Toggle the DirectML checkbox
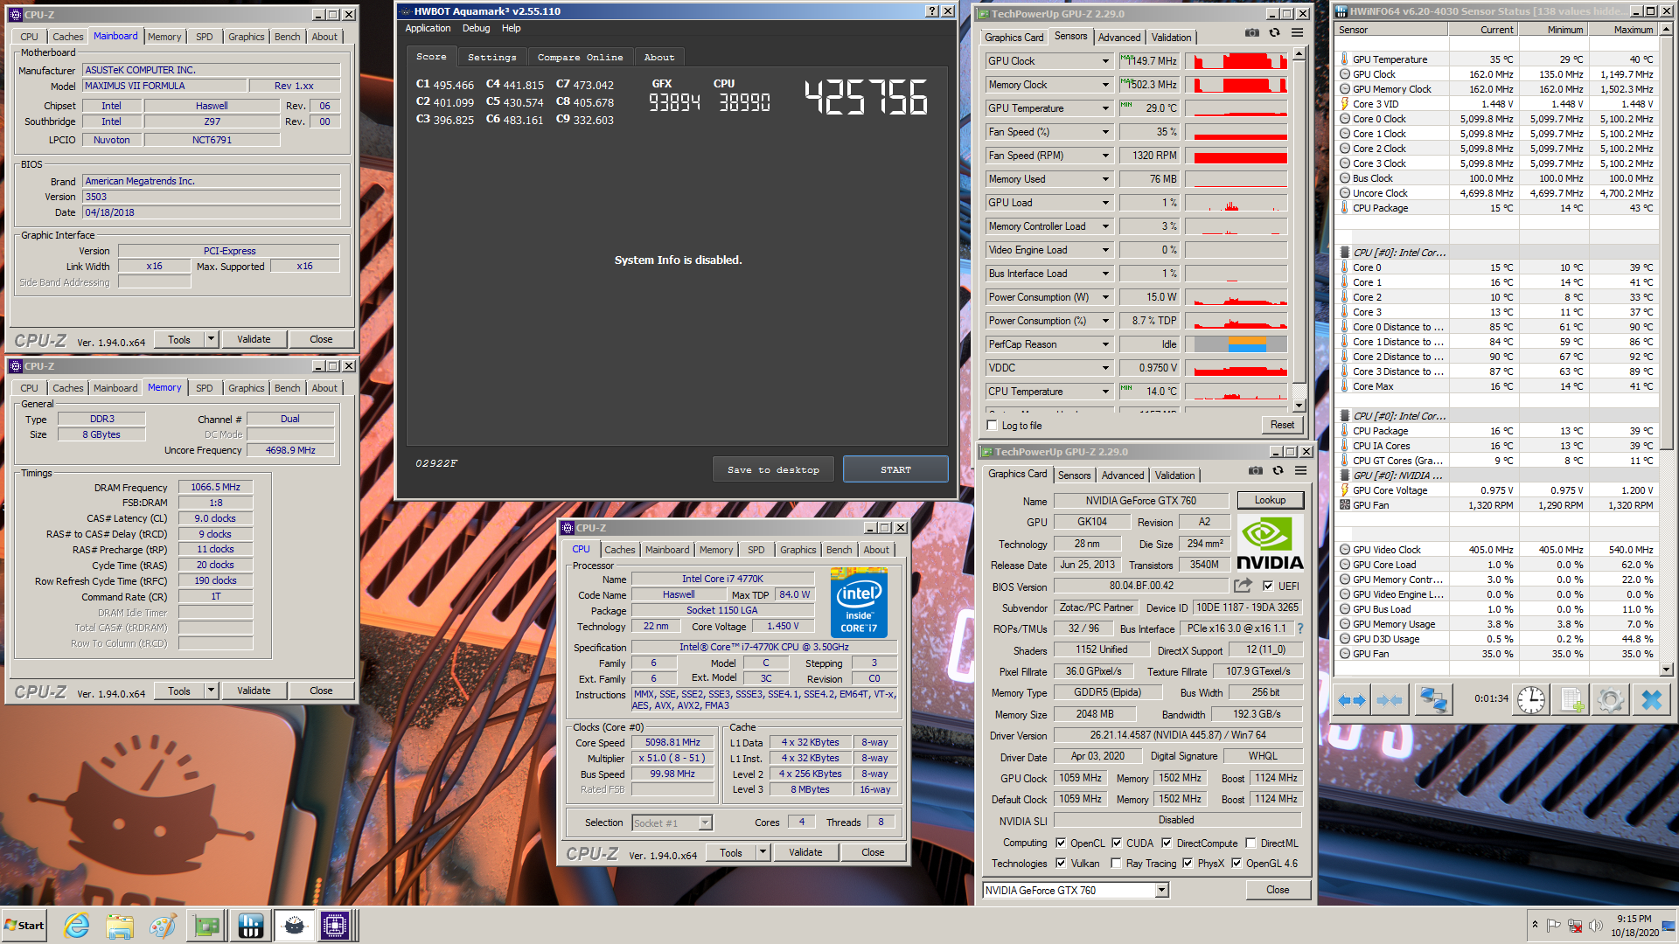 1251,843
